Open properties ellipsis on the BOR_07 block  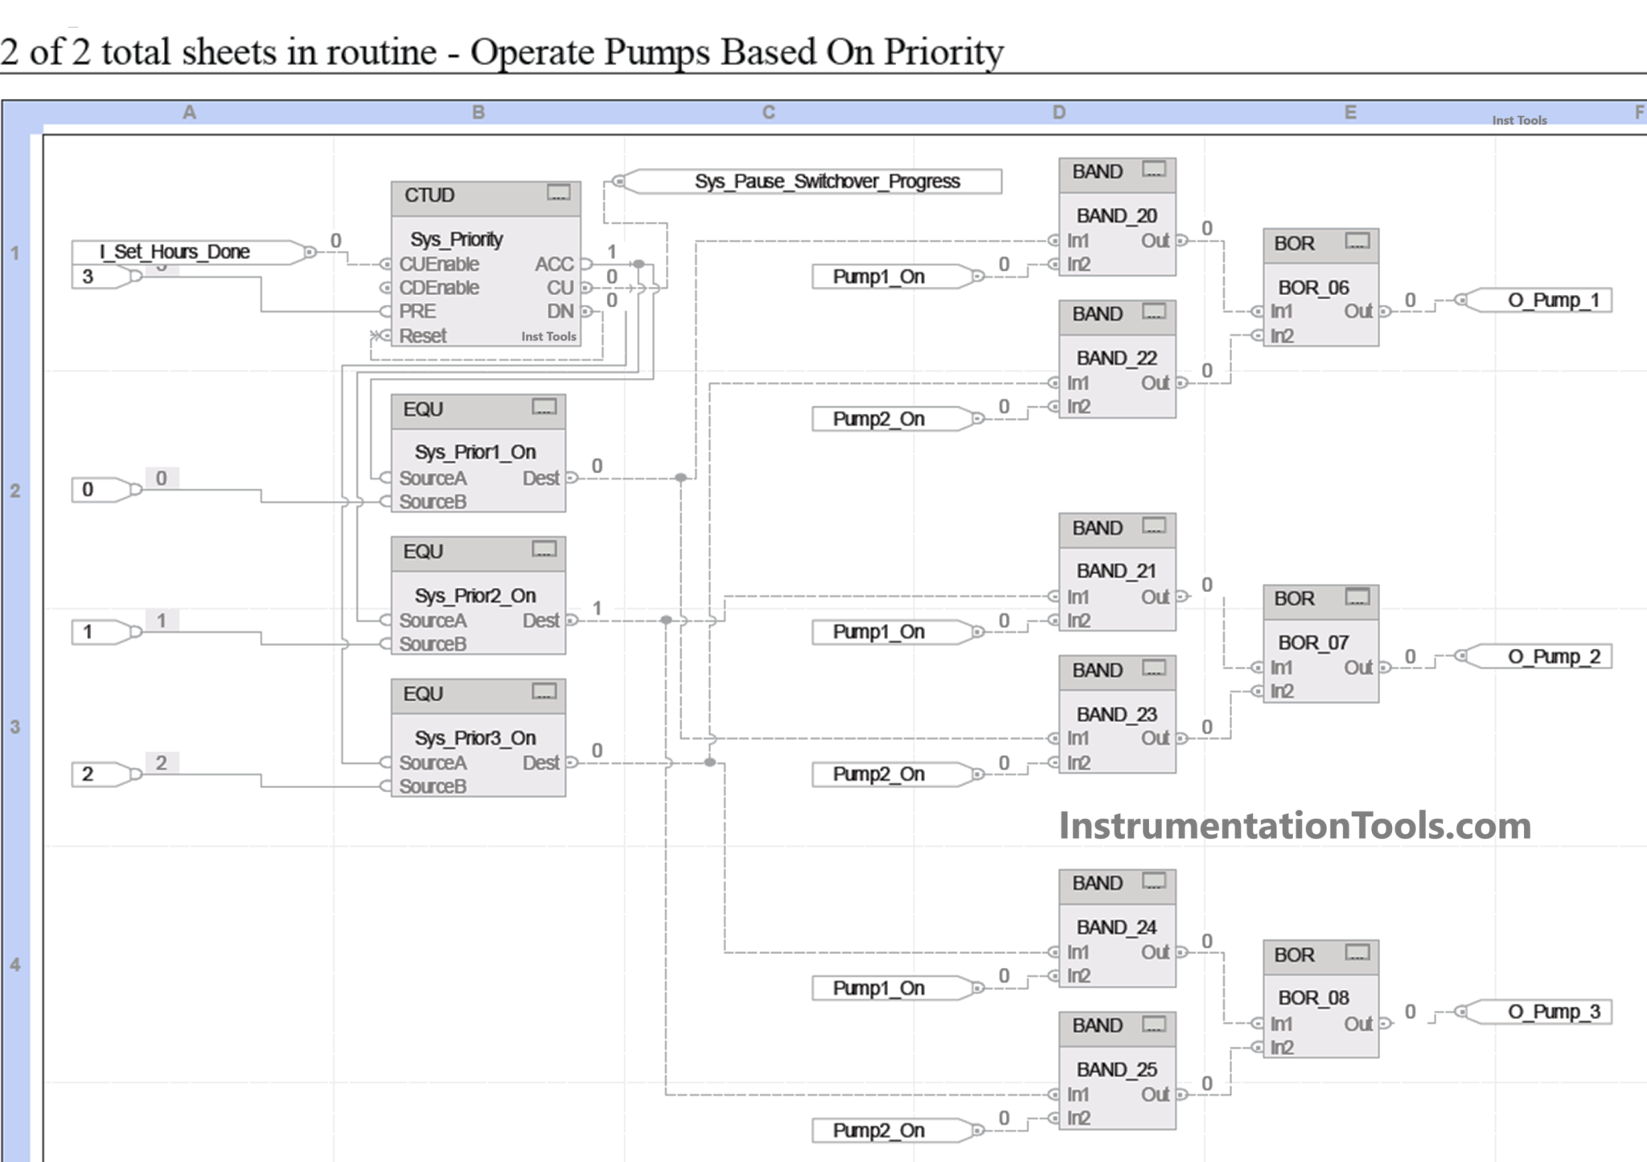(x=1357, y=597)
